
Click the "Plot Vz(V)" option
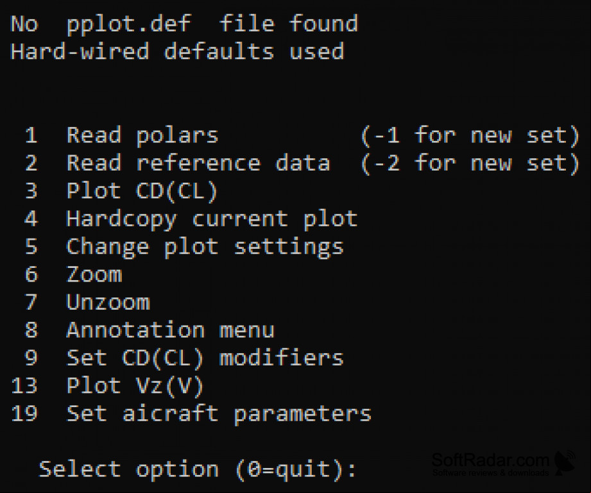click(135, 386)
